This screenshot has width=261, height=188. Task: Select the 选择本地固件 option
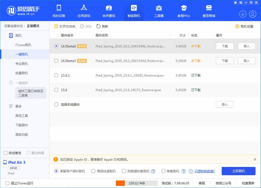[x=56, y=104]
